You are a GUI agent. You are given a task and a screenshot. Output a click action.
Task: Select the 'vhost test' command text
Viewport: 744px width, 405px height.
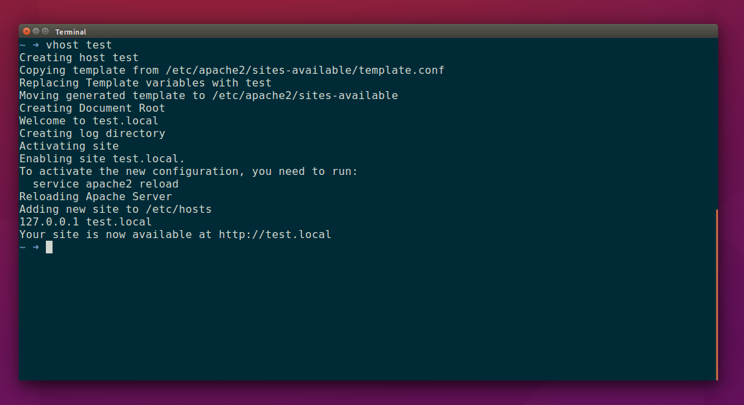(x=80, y=45)
